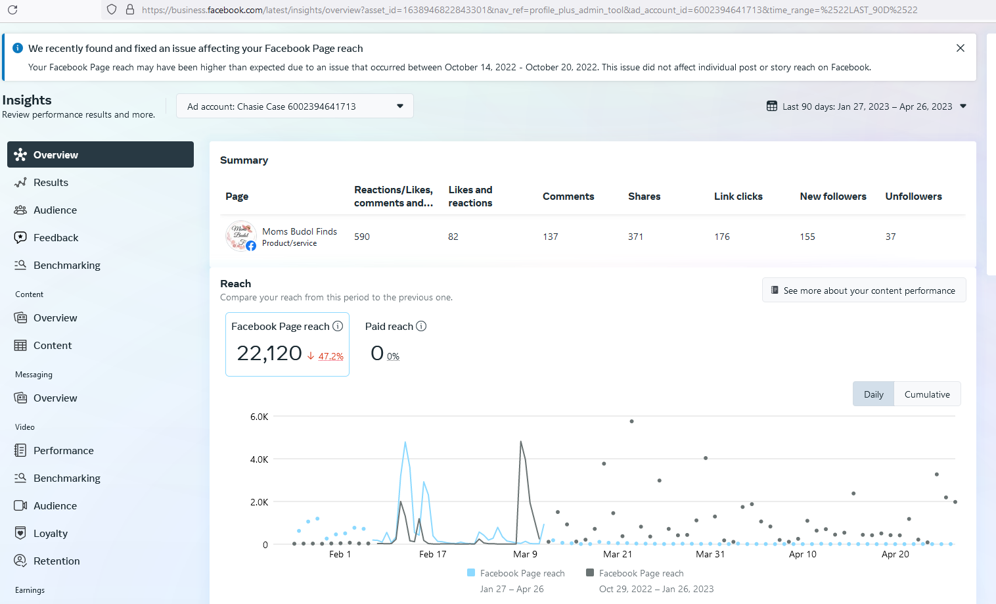
Task: Click the Results chart icon in sidebar
Action: [x=20, y=182]
